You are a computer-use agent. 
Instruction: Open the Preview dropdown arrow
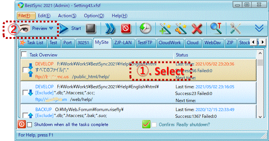click(x=51, y=28)
